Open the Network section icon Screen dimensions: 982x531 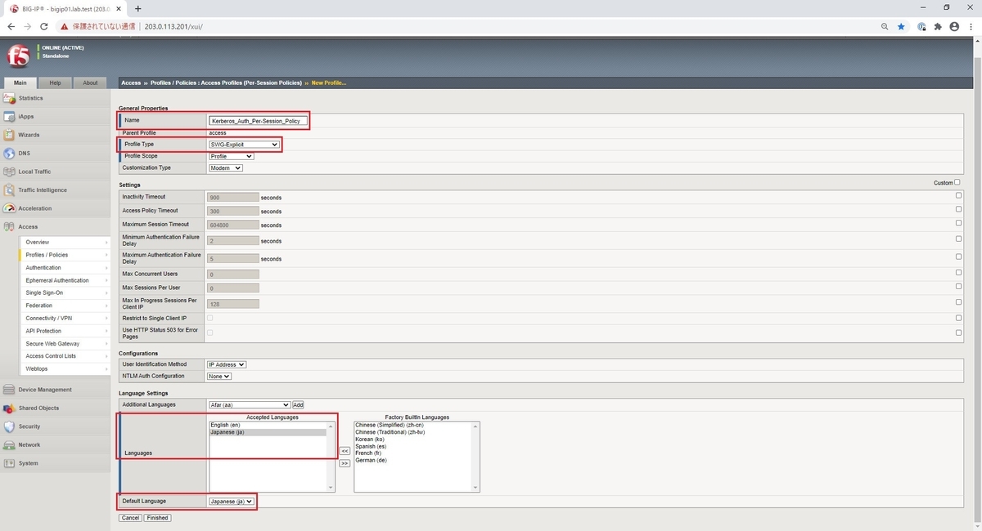pyautogui.click(x=9, y=445)
